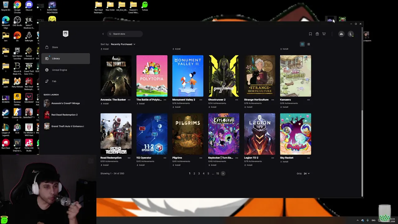The width and height of the screenshot is (398, 224).
Task: Open the account profile L avatar
Action: click(x=351, y=34)
